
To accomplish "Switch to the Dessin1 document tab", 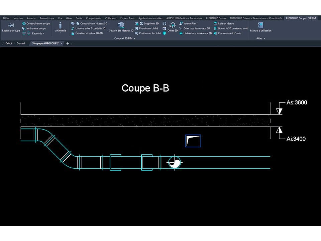I will pos(21,44).
